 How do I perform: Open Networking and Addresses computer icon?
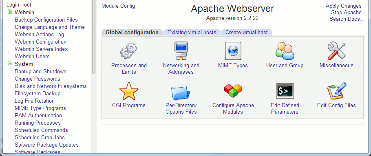pos(181,51)
